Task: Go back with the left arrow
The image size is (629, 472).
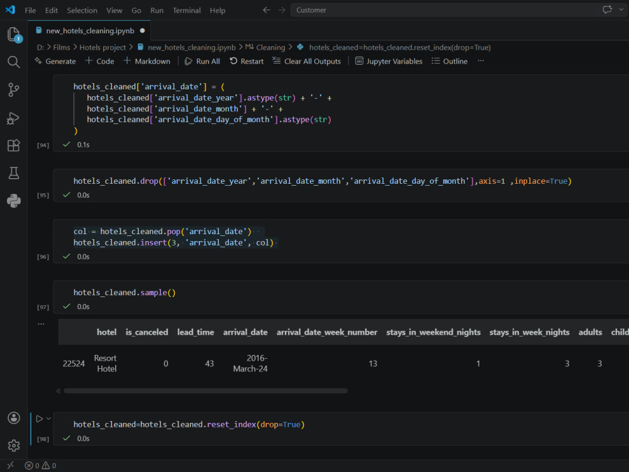Action: 266,10
